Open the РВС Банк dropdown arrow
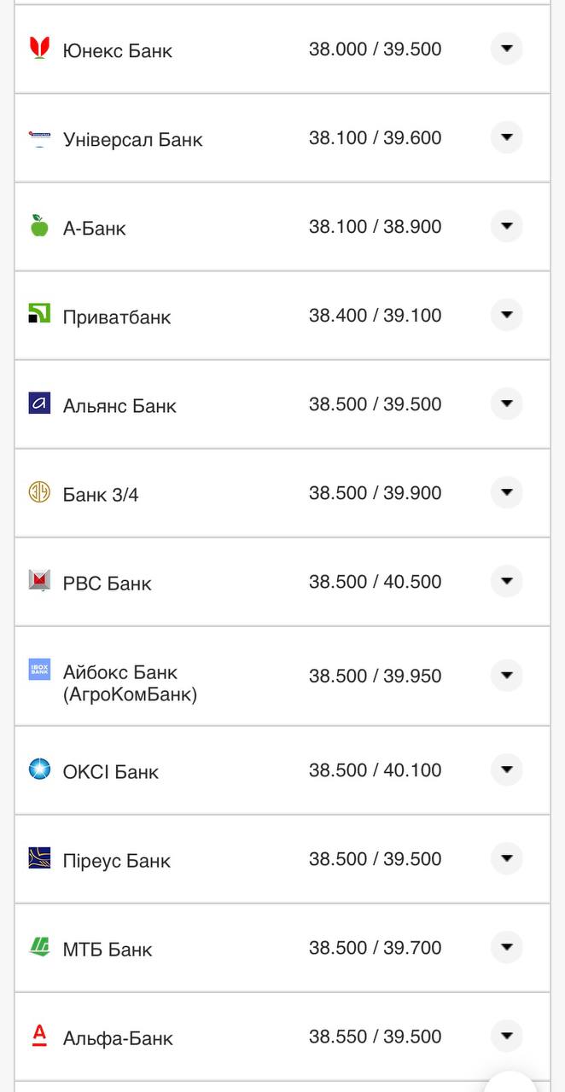This screenshot has width=565, height=1092. tap(506, 581)
